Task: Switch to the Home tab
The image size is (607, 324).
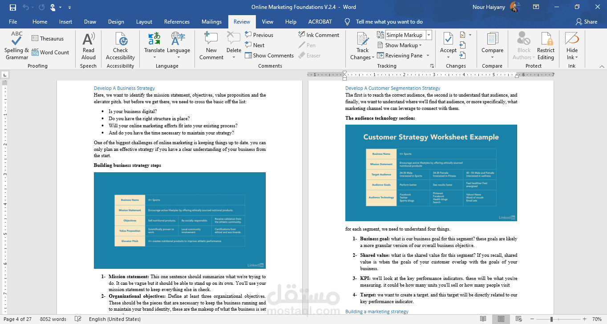Action: click(x=40, y=22)
